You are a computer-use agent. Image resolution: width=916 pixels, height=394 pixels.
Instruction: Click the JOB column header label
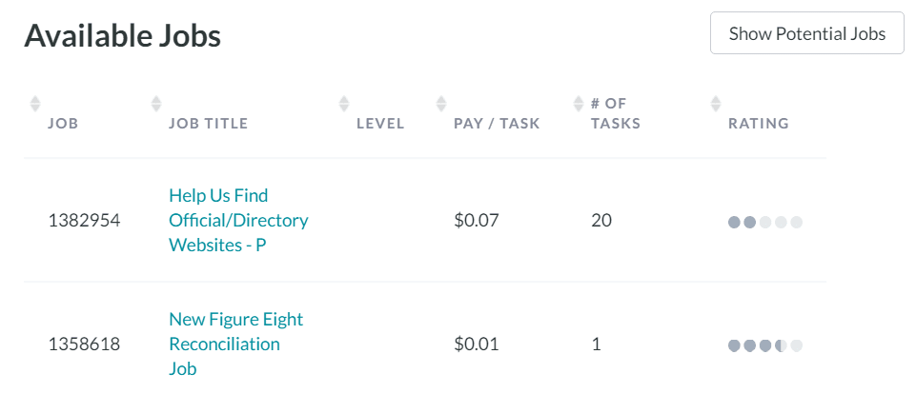point(63,123)
